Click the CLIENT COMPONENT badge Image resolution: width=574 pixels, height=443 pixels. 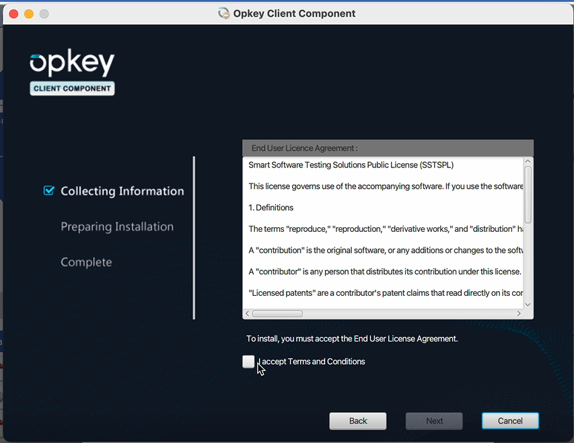(x=72, y=89)
